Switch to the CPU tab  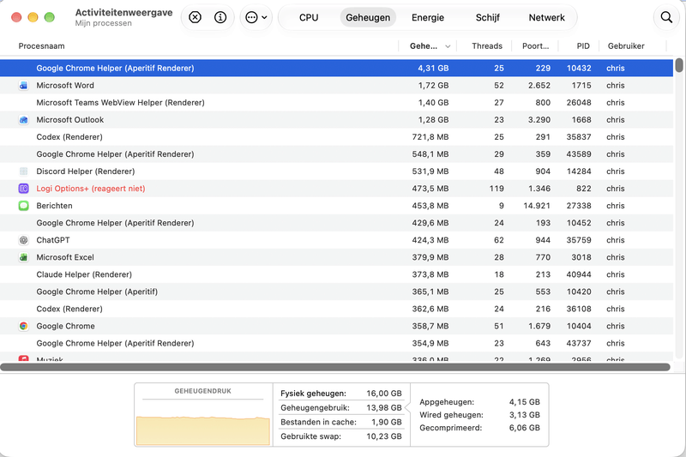tap(309, 17)
